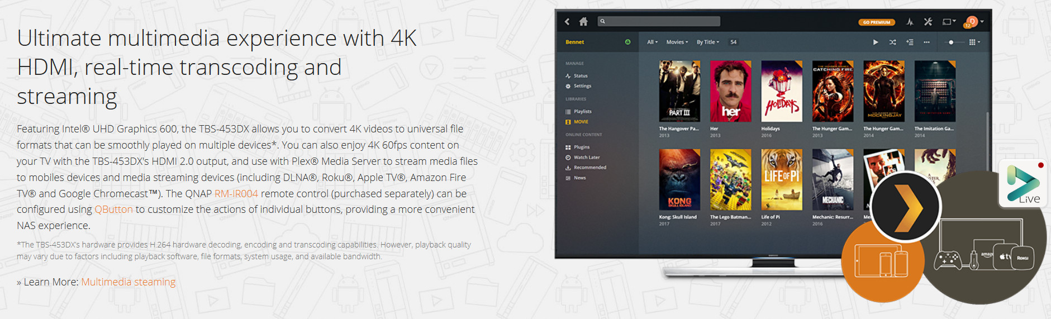The width and height of the screenshot is (1051, 319).
Task: Open the Movies type dropdown
Action: pyautogui.click(x=677, y=42)
